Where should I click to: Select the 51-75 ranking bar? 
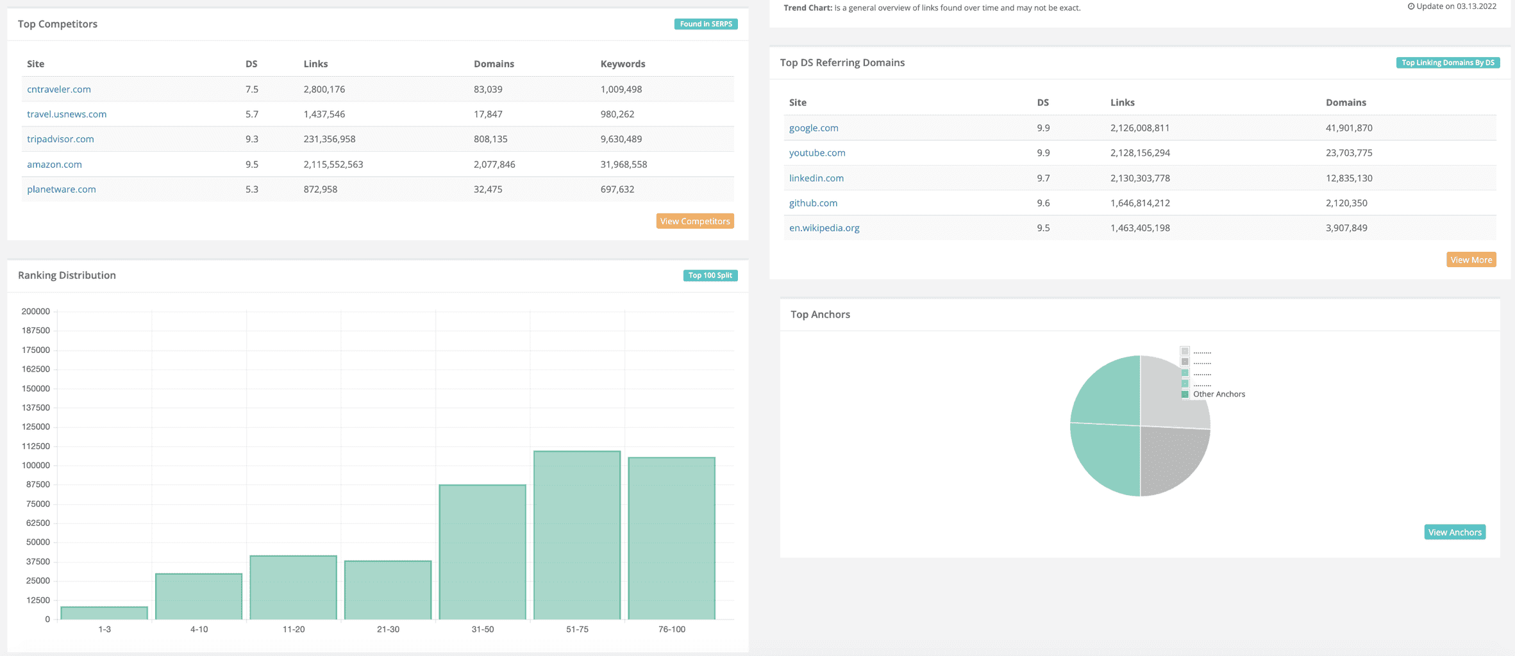[x=577, y=536]
